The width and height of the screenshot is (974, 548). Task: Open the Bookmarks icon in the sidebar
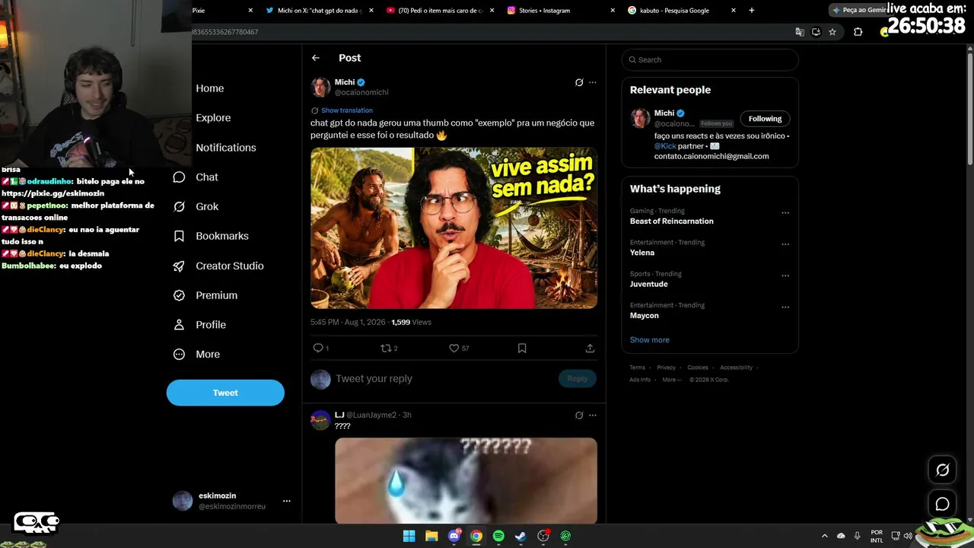pyautogui.click(x=179, y=236)
